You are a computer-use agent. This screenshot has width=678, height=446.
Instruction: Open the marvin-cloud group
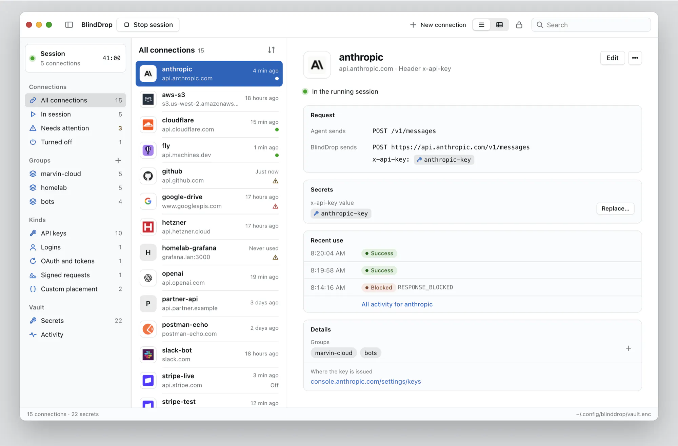pyautogui.click(x=76, y=174)
